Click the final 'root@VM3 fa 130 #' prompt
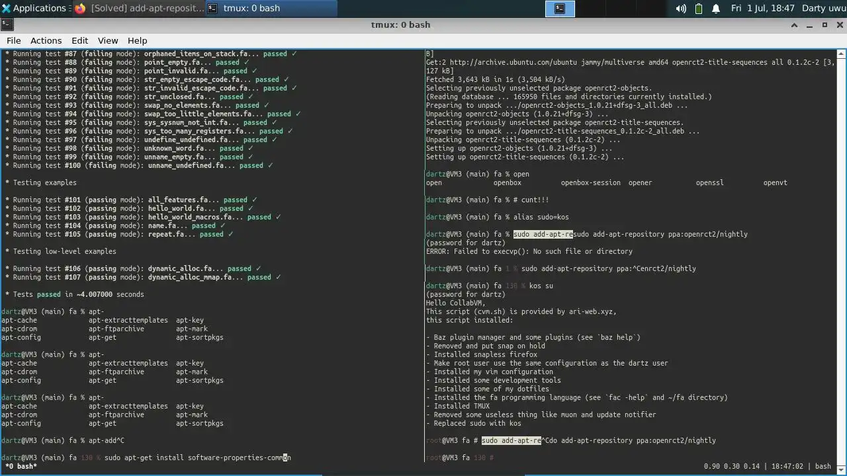This screenshot has width=847, height=476. [460, 457]
